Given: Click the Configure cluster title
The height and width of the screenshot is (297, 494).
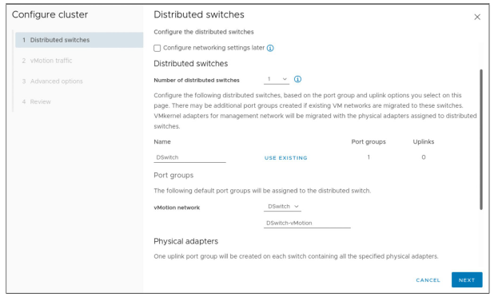Looking at the screenshot, I should pyautogui.click(x=50, y=15).
